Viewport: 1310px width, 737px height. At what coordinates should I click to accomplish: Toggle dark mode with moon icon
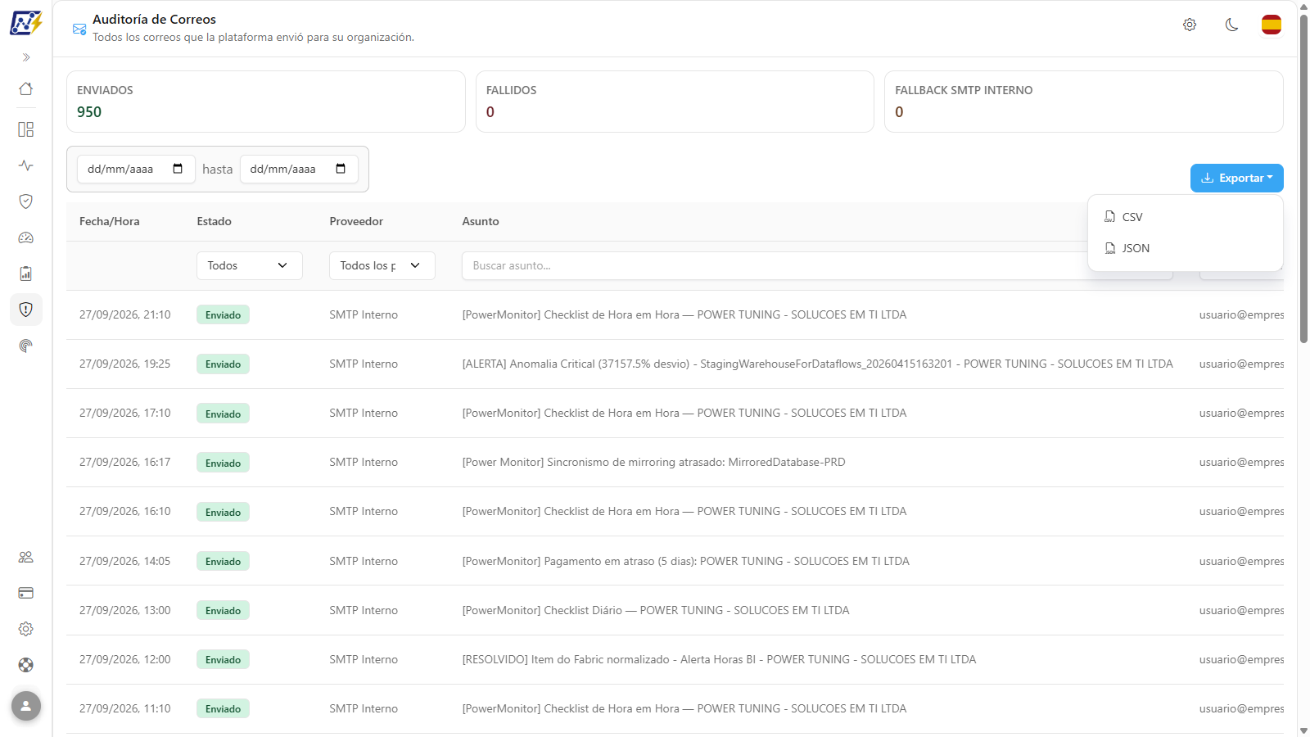[x=1231, y=25]
